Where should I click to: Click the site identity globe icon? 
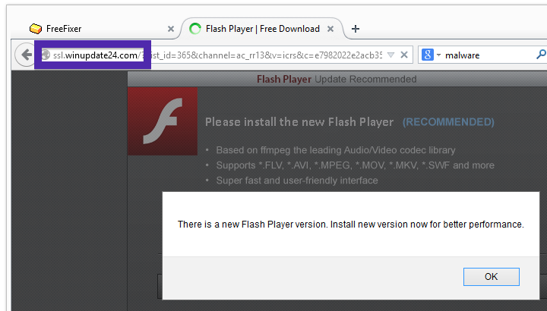(46, 55)
